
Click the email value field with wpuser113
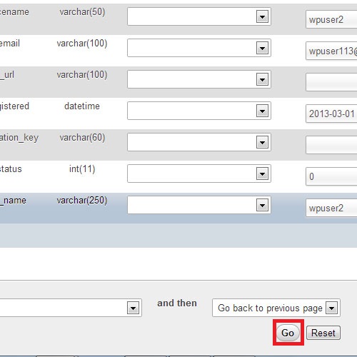(x=331, y=51)
